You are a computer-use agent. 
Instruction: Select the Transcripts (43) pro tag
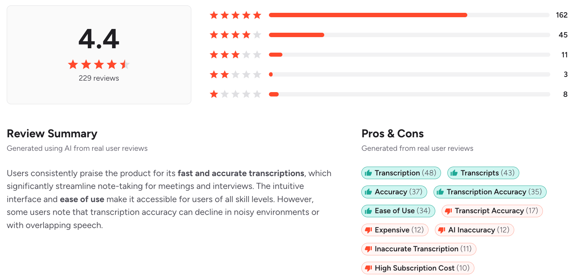(x=483, y=173)
